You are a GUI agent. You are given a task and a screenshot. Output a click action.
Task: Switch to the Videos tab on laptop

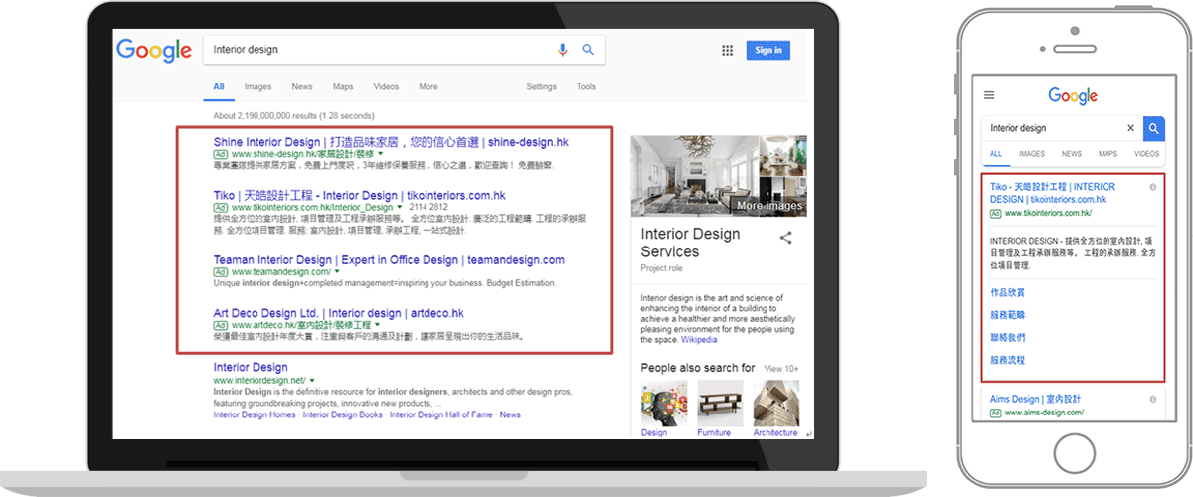point(386,87)
